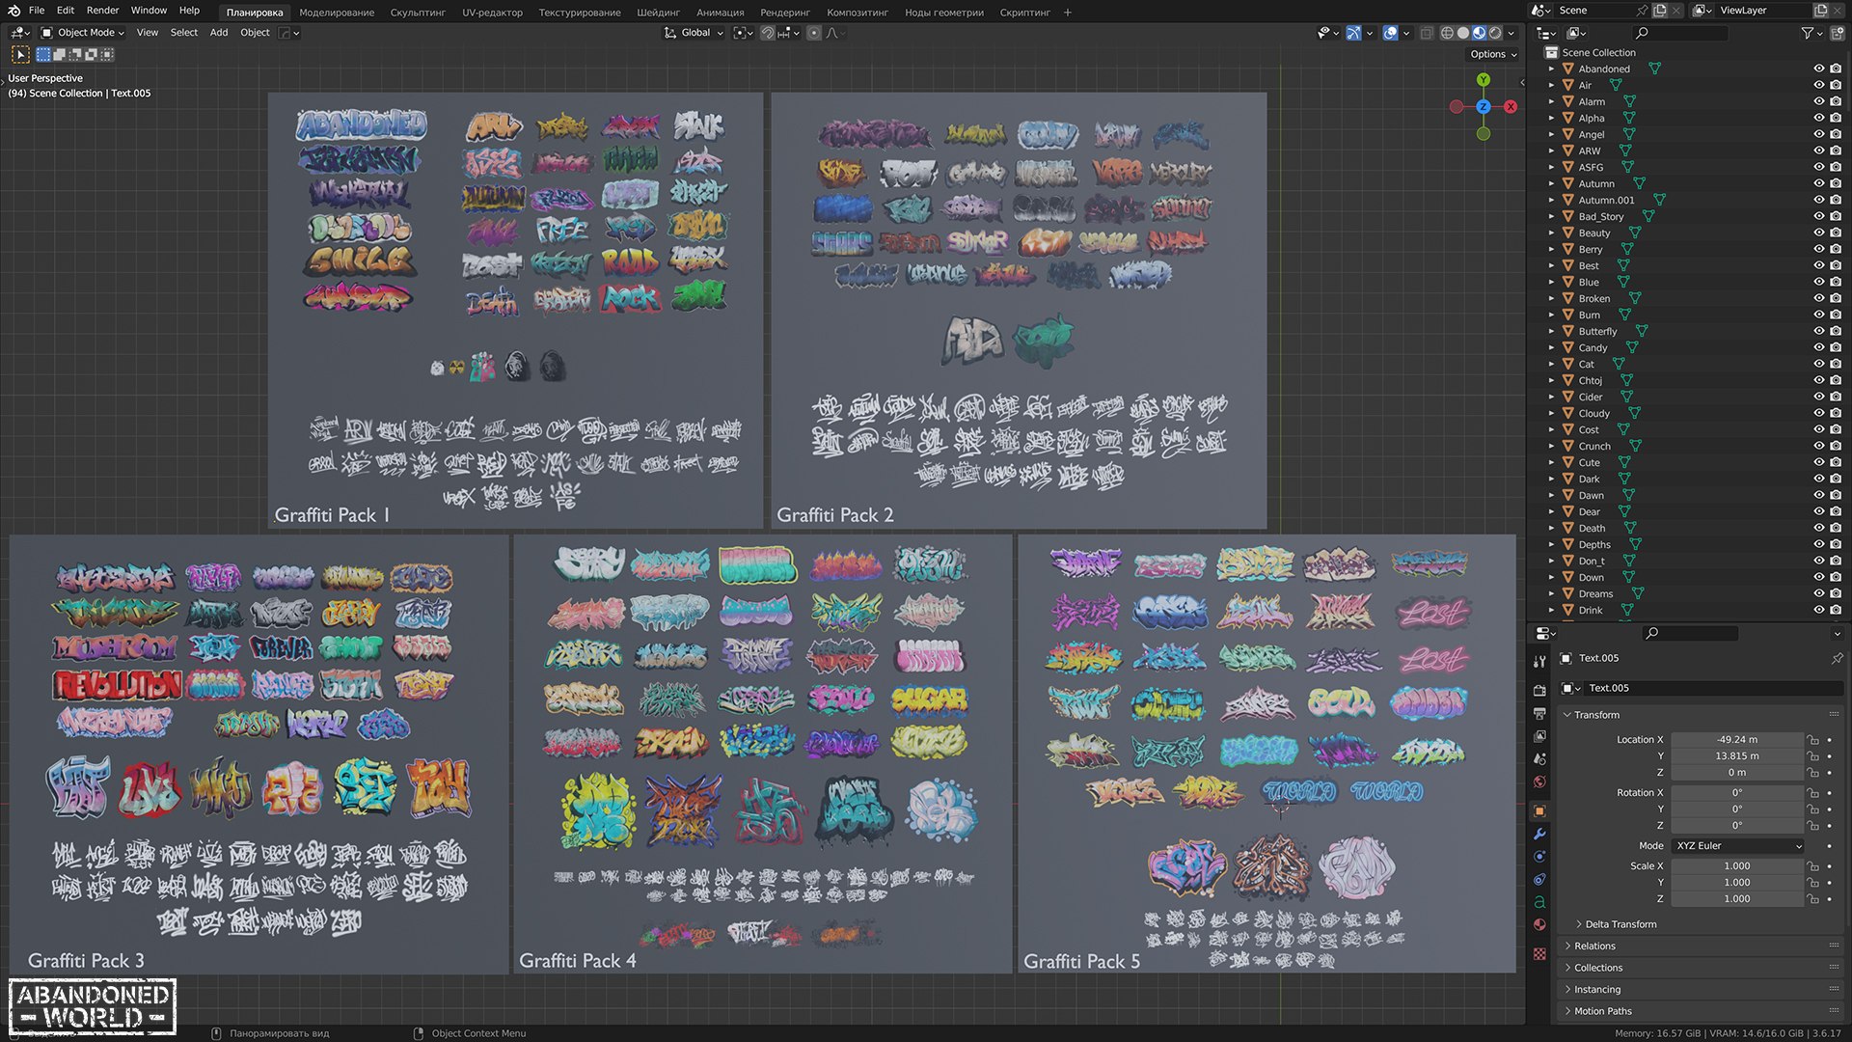Viewport: 1852px width, 1042px height.
Task: Toggle viewport overlays display
Action: 1390,33
